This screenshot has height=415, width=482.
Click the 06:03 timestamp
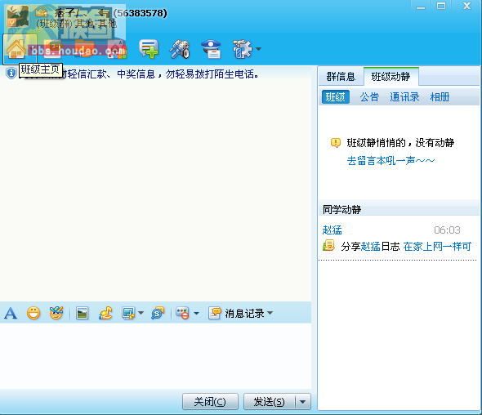447,230
